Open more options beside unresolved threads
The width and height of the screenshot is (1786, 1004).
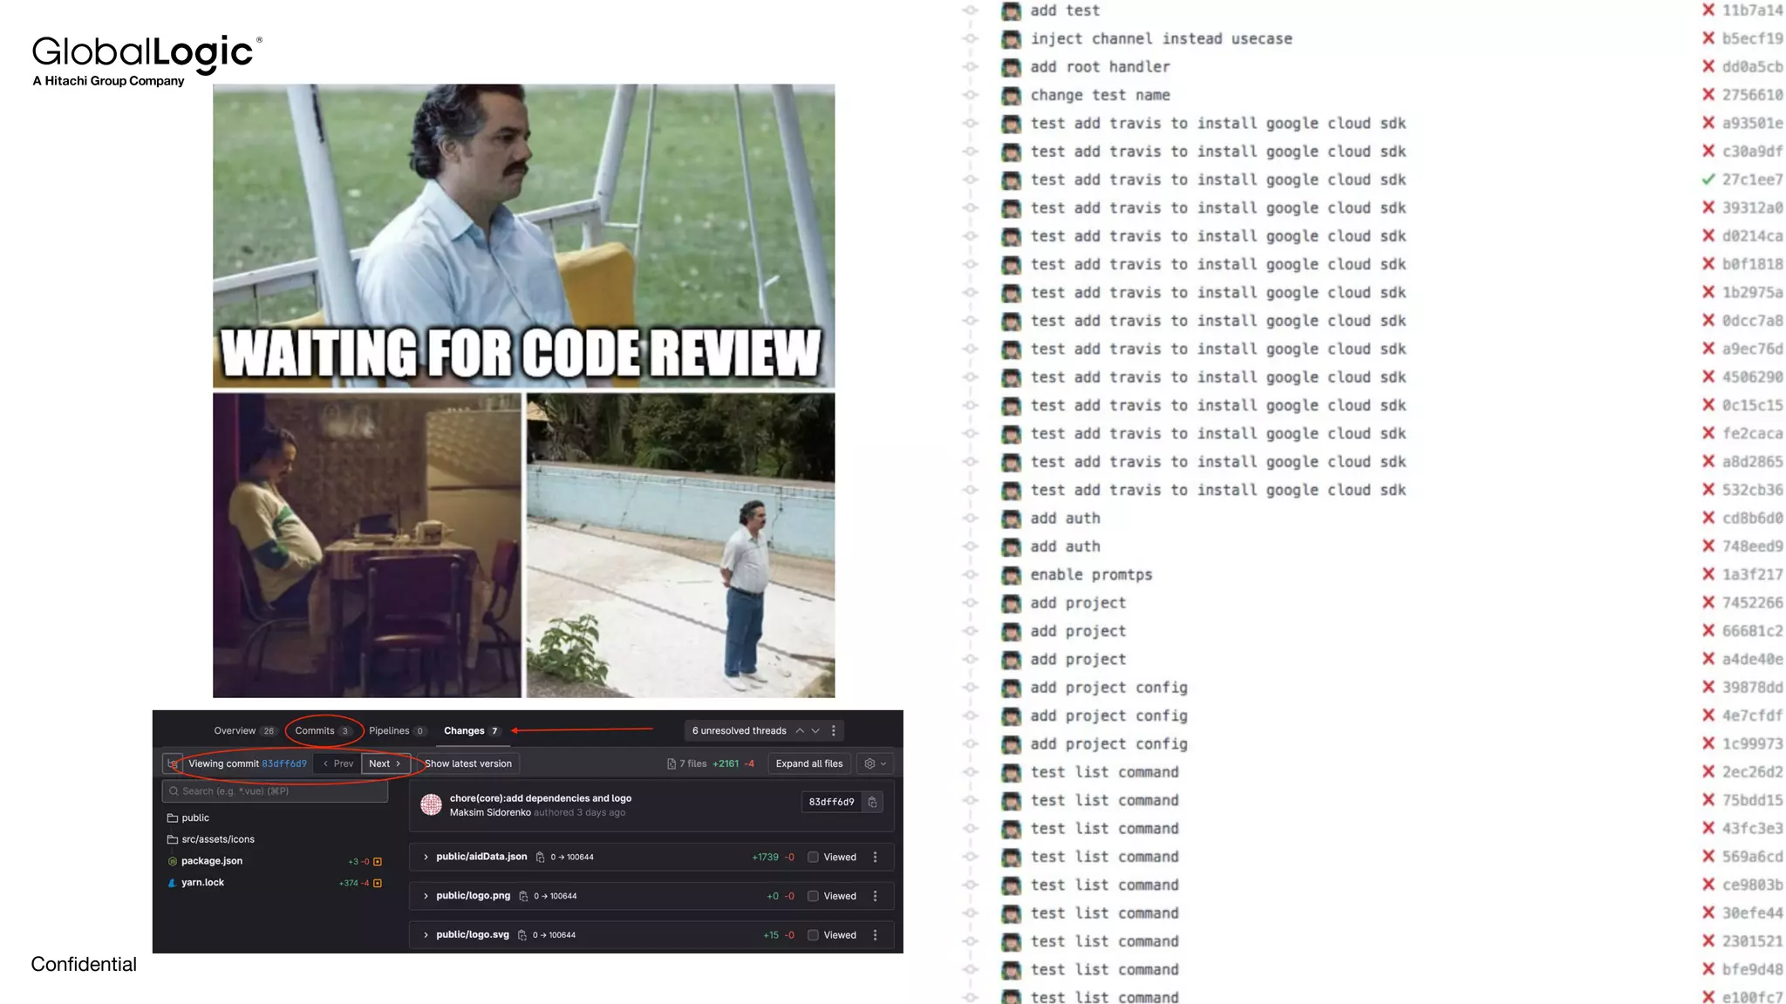point(834,730)
